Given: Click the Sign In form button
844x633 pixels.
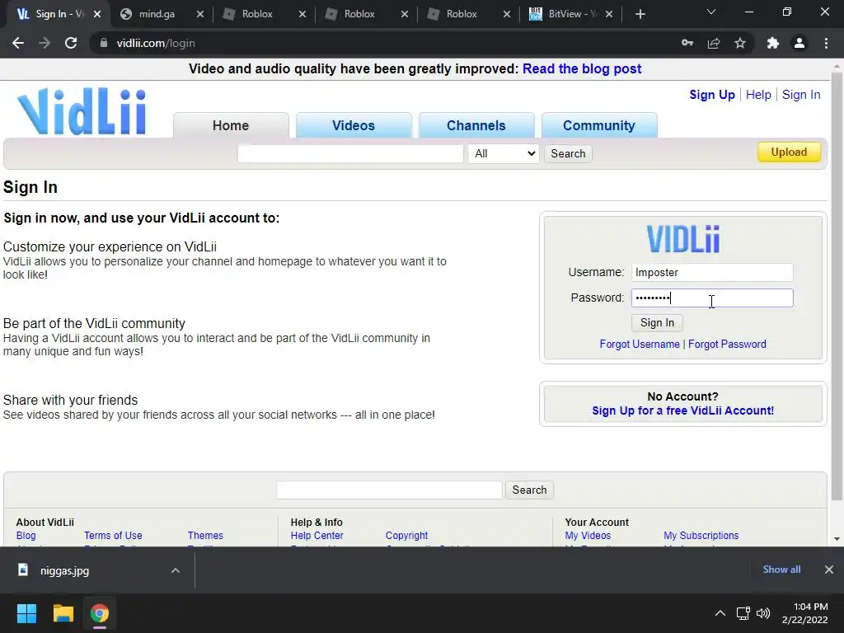Looking at the screenshot, I should click(657, 322).
